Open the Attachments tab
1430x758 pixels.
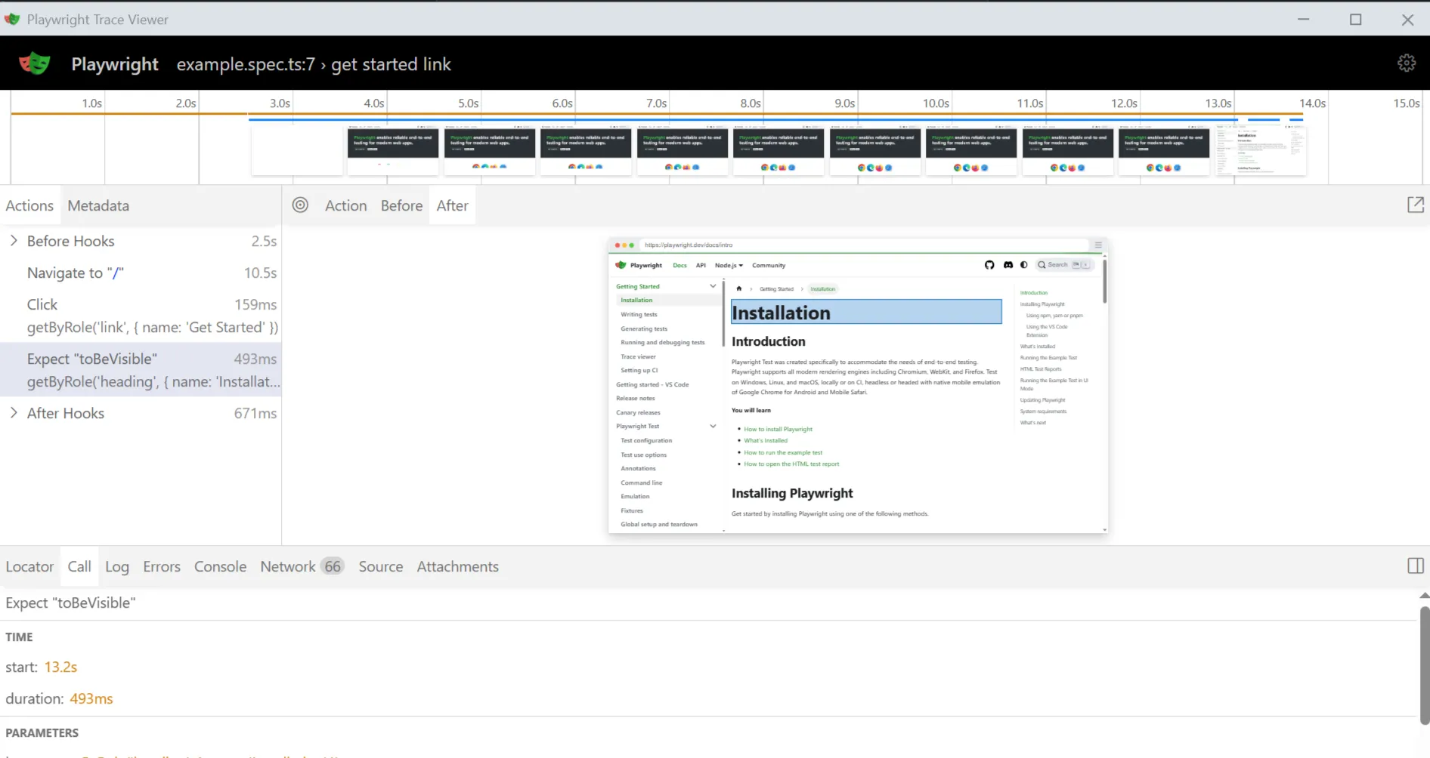point(457,566)
